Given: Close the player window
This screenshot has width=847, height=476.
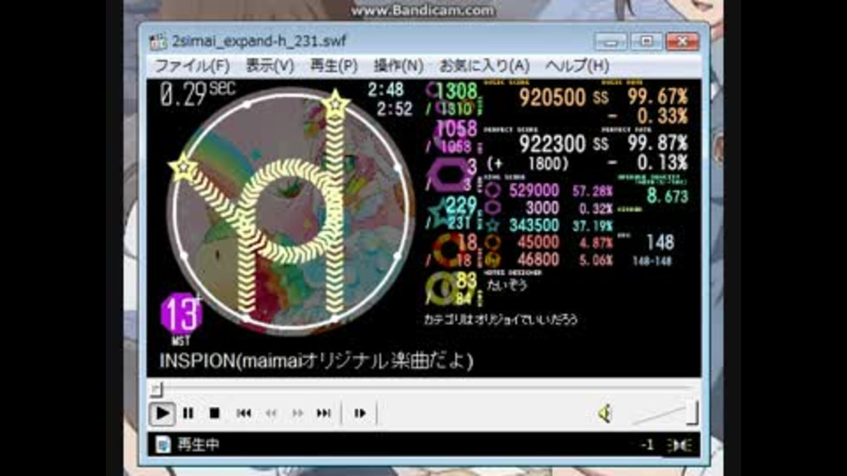Looking at the screenshot, I should coord(682,41).
